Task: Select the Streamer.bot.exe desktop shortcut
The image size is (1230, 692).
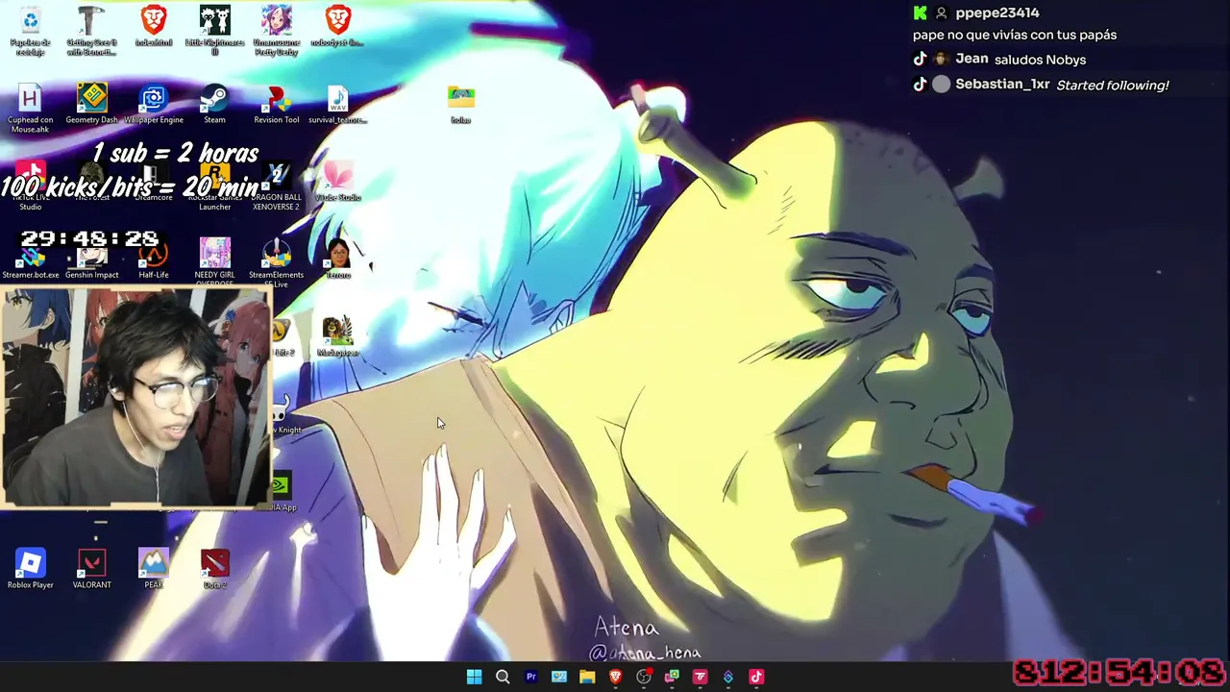Action: tap(31, 259)
